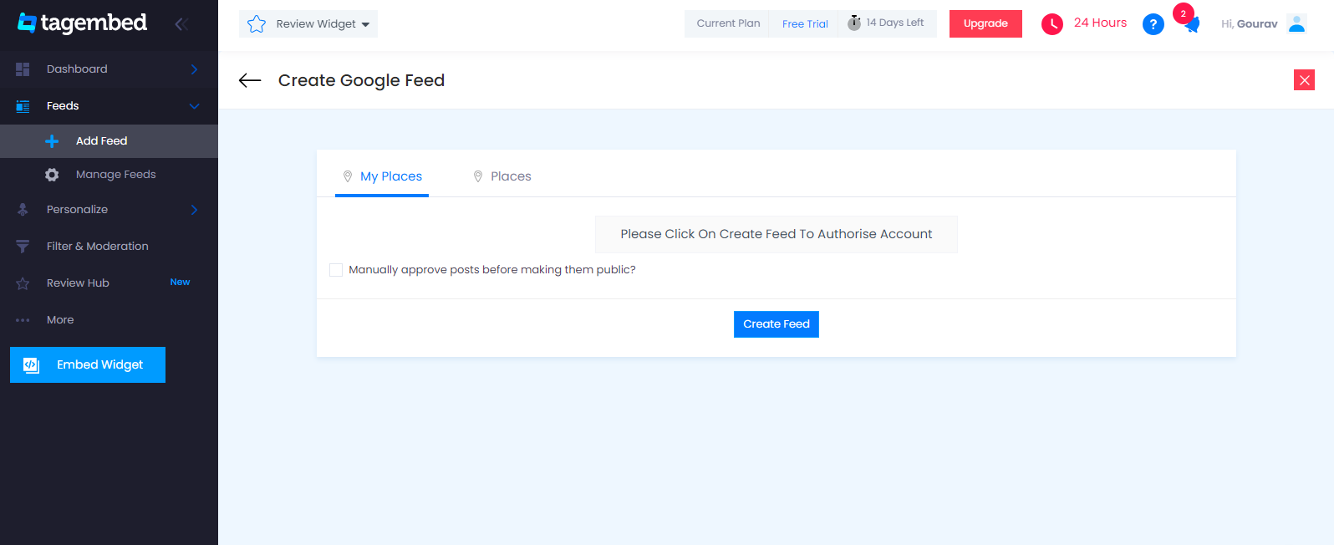Open help via blue question mark icon
Image resolution: width=1334 pixels, height=545 pixels.
click(x=1153, y=24)
